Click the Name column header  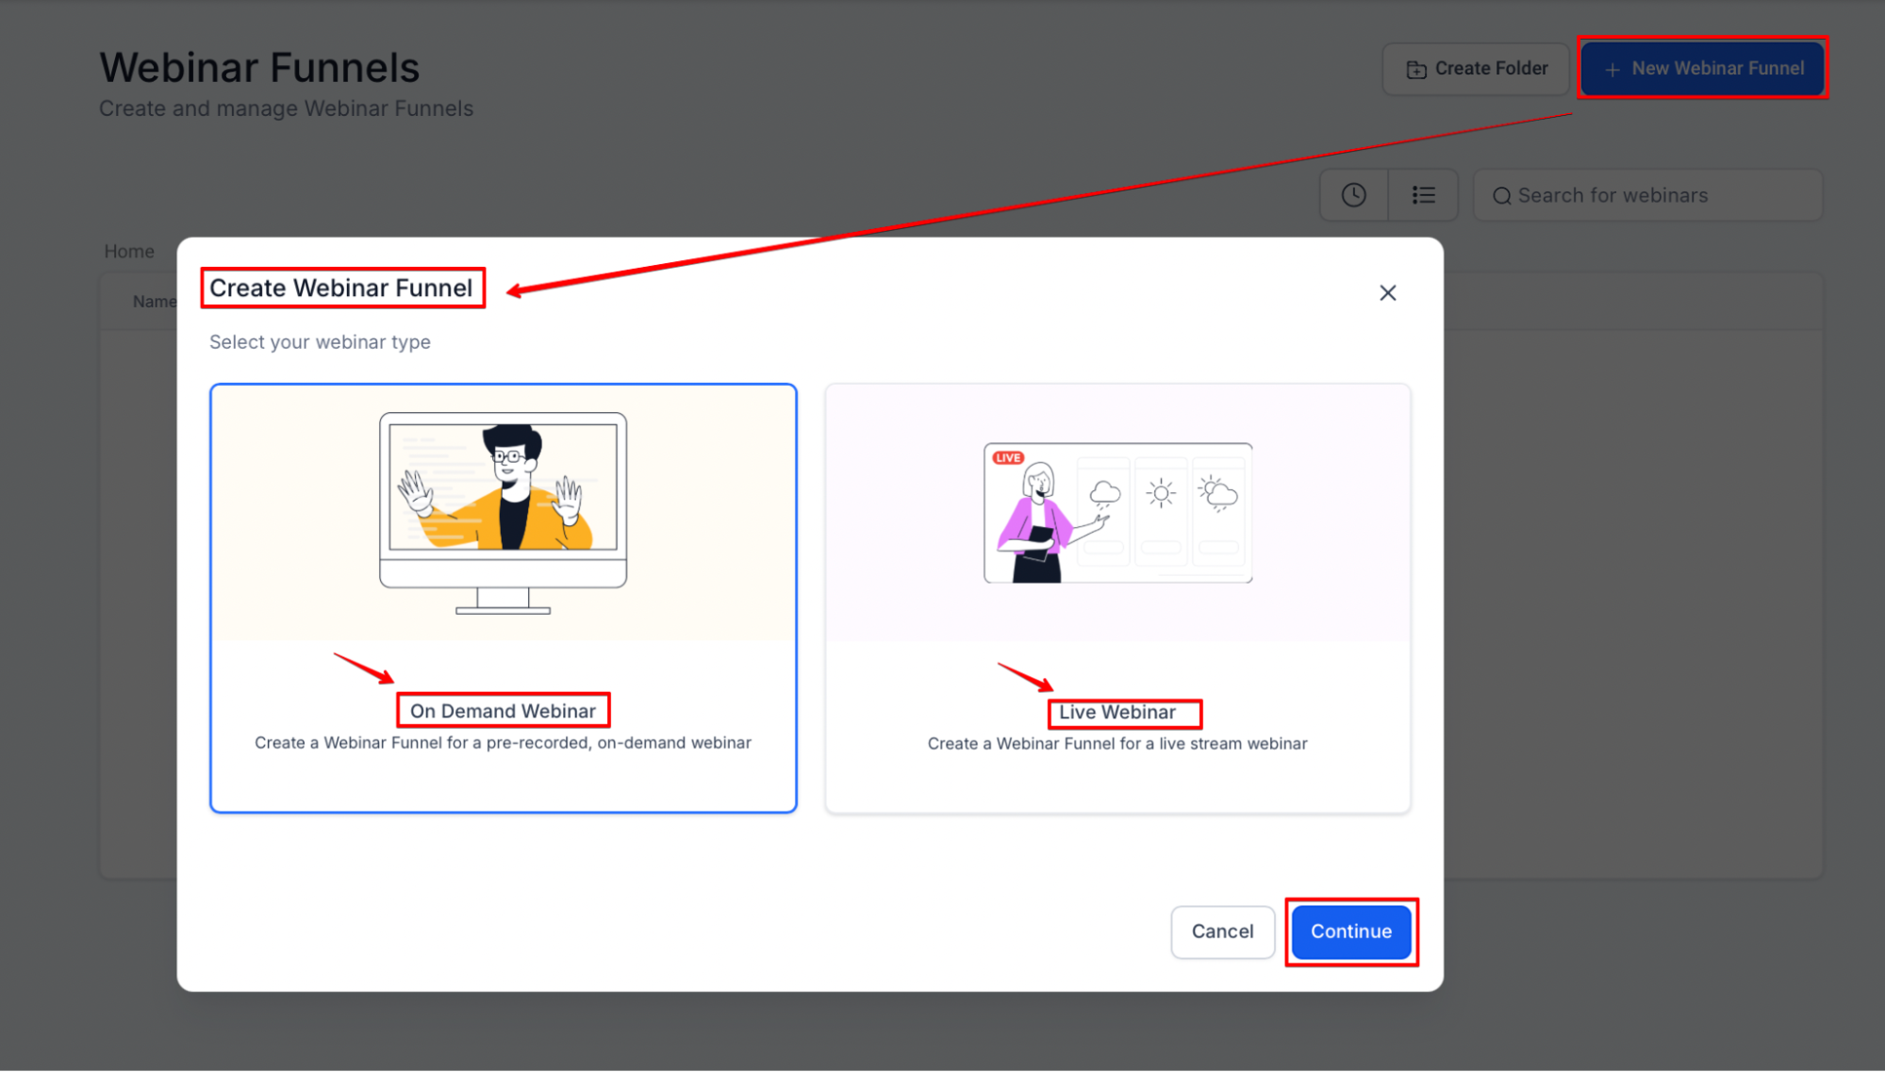pos(154,302)
